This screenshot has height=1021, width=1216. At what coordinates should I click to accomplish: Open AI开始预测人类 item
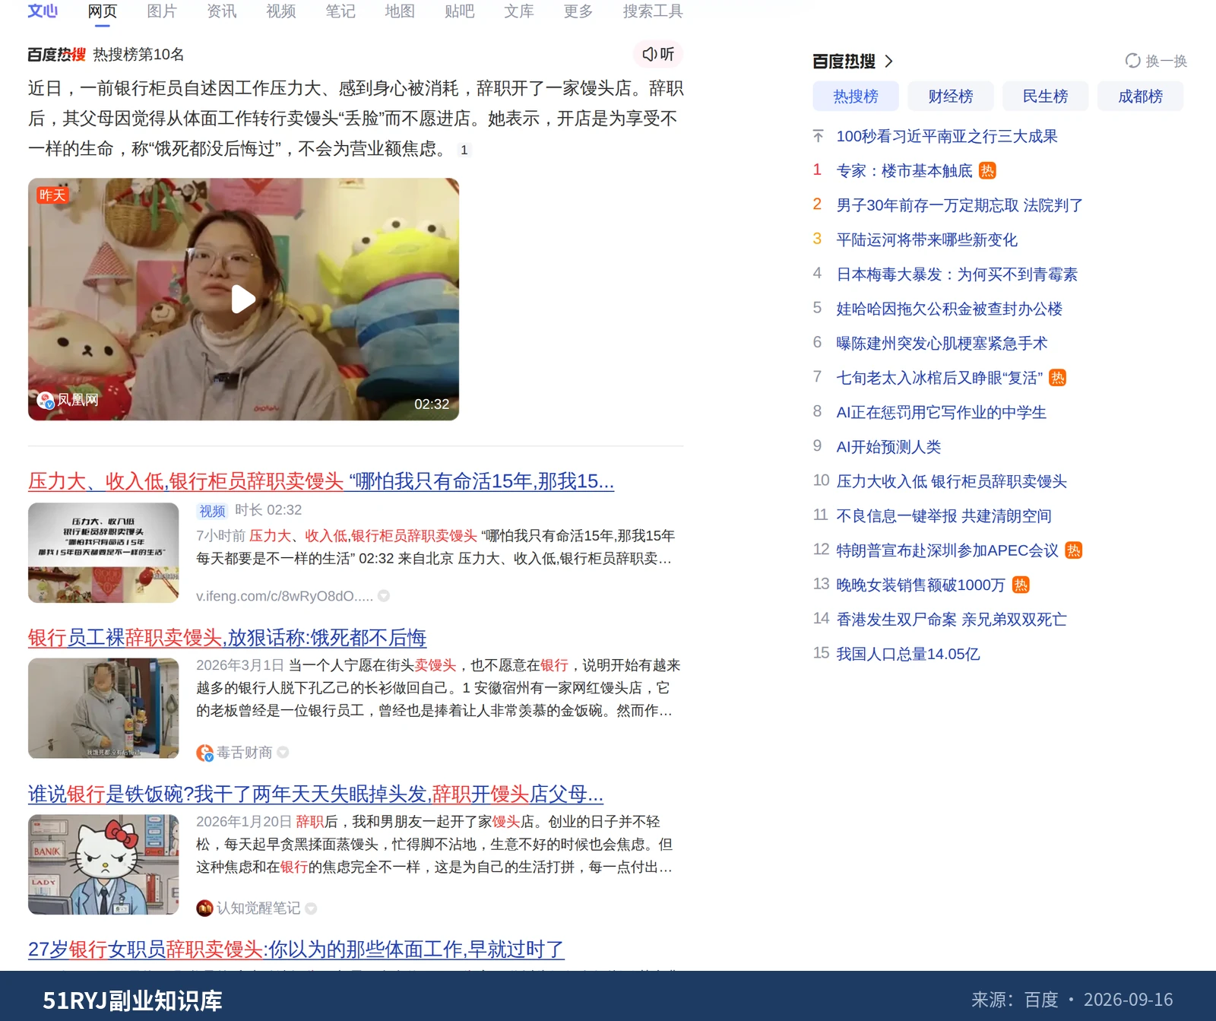(x=888, y=447)
